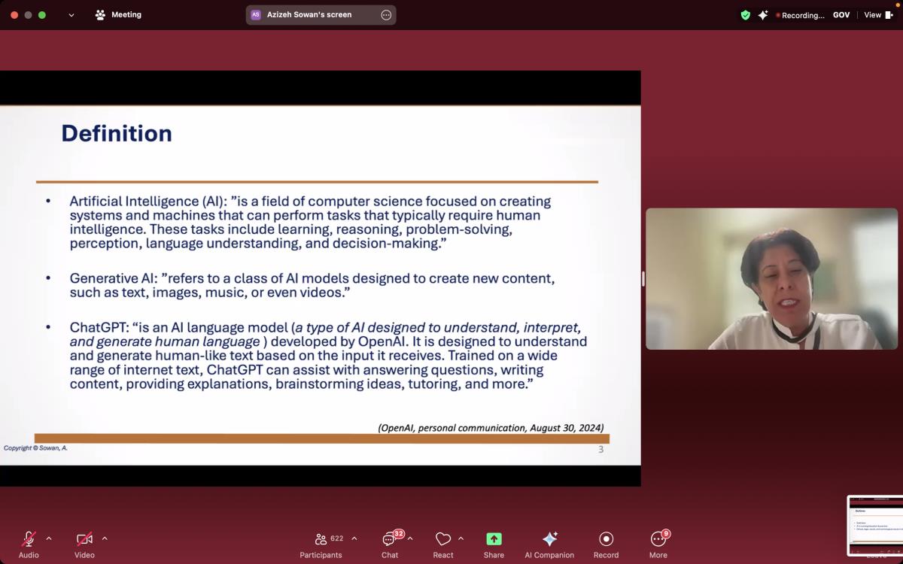Open the More options menu
Screen dimensions: 903x564
(x=658, y=544)
